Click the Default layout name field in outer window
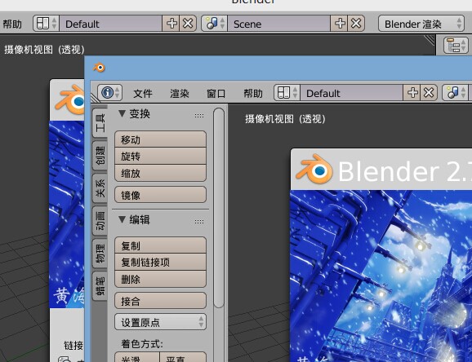Image resolution: width=472 pixels, height=362 pixels. (x=111, y=24)
